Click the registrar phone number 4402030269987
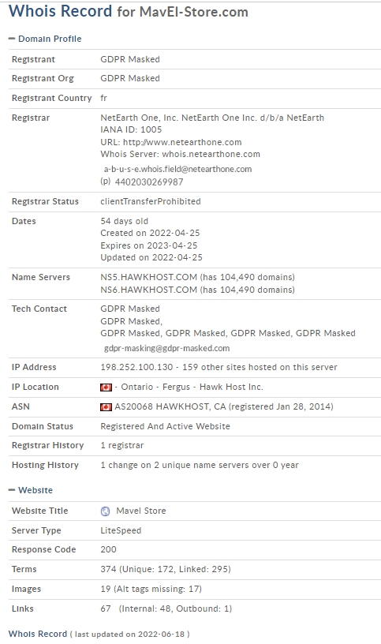The image size is (381, 644). pos(149,182)
